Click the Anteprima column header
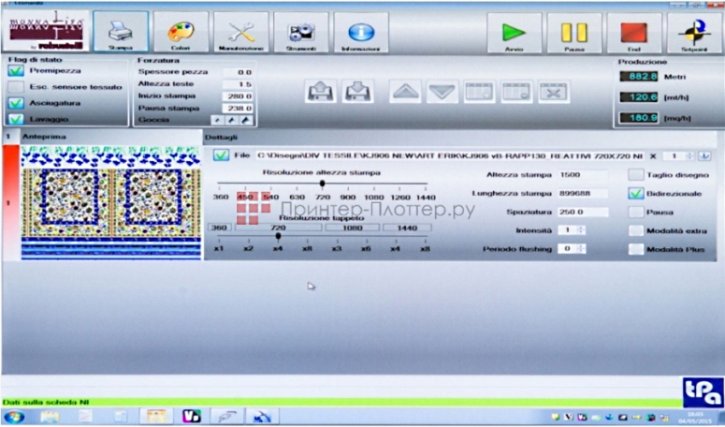Image resolution: width=725 pixels, height=427 pixels. (x=111, y=137)
